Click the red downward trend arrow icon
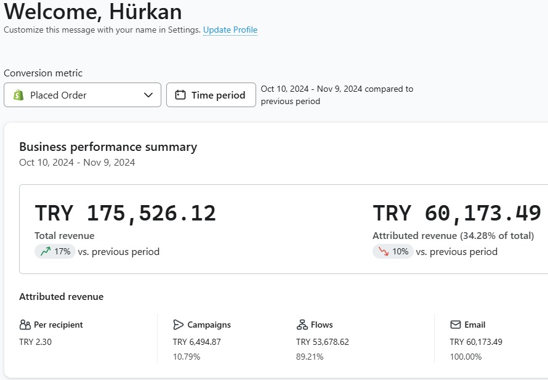This screenshot has width=548, height=380. tap(384, 251)
